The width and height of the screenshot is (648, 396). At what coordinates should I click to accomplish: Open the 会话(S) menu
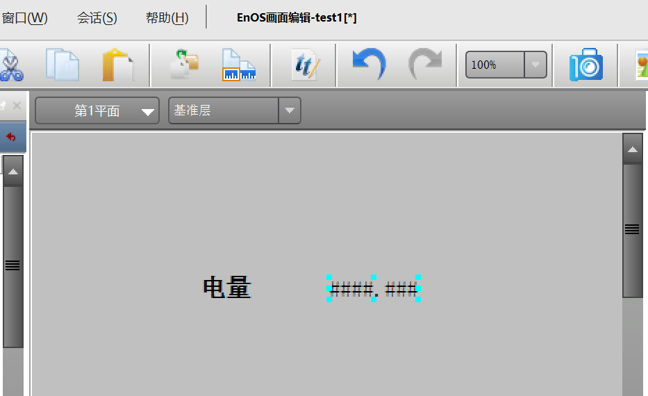97,18
